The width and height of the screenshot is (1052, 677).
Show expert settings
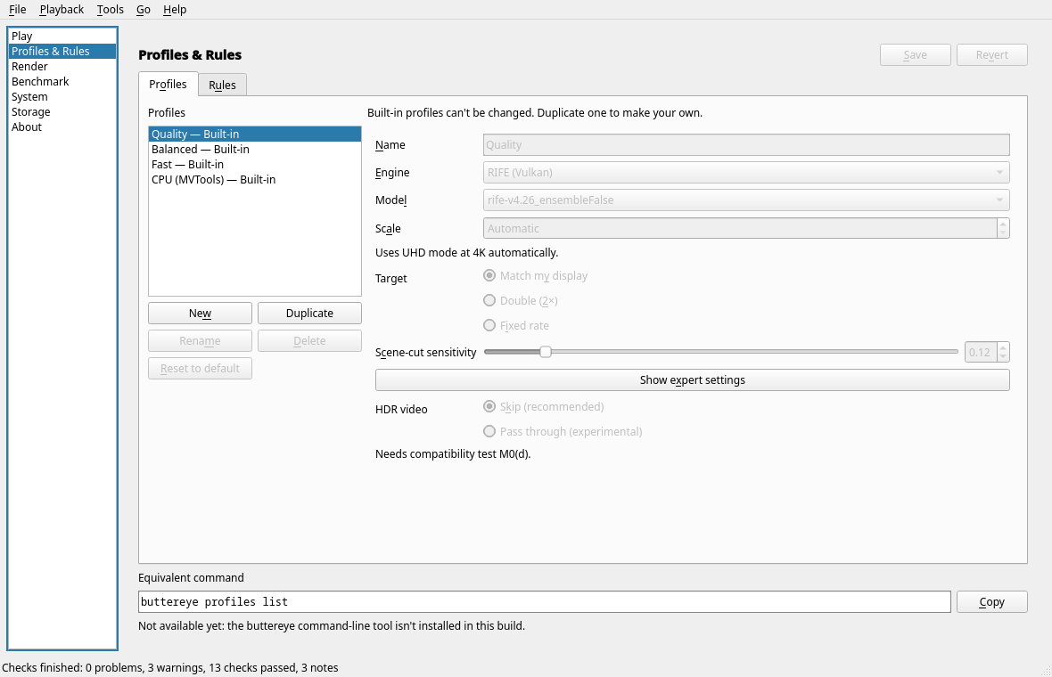click(693, 380)
